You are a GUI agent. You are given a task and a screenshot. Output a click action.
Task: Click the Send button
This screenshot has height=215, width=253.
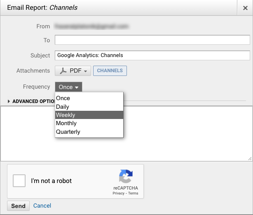pos(18,206)
